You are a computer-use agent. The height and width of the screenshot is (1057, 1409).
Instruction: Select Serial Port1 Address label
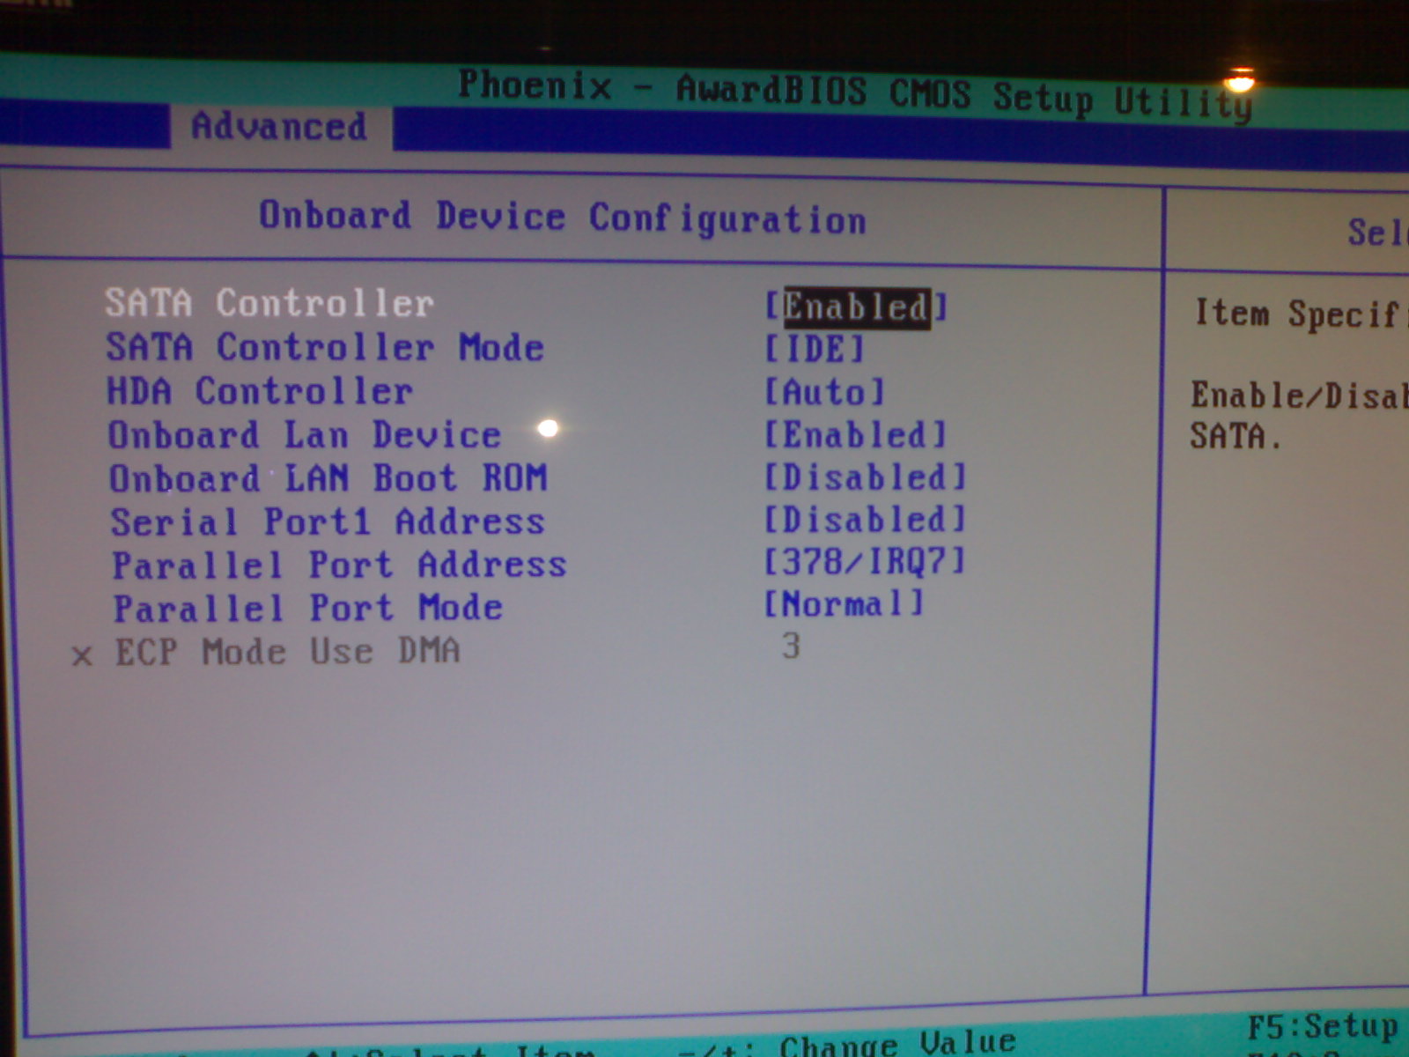click(328, 521)
